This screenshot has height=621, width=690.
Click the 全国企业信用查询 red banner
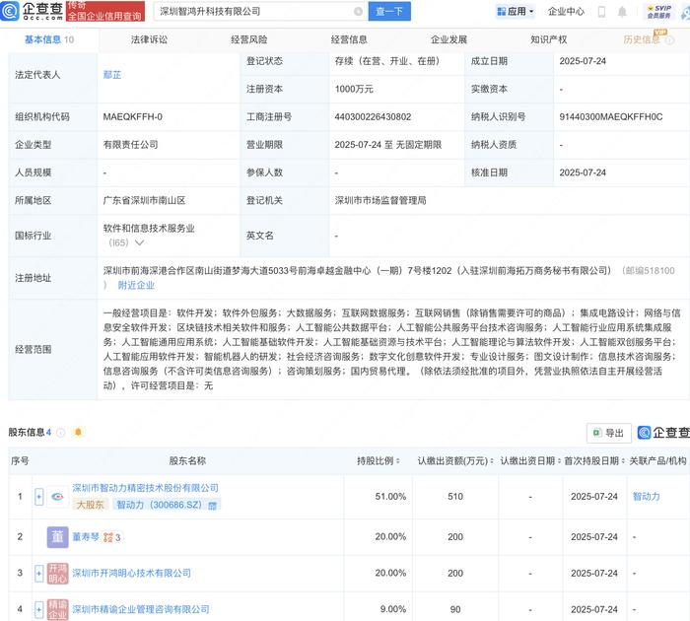tap(105, 12)
